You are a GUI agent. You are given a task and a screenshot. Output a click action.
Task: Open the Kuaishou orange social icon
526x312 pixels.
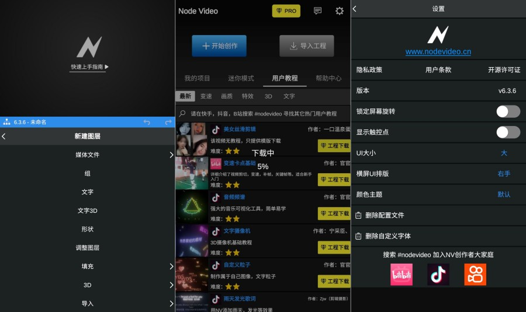click(475, 275)
